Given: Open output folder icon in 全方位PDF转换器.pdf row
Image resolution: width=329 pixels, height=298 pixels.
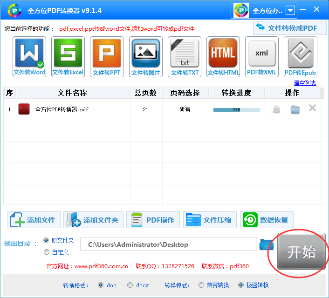Looking at the screenshot, I should point(295,109).
